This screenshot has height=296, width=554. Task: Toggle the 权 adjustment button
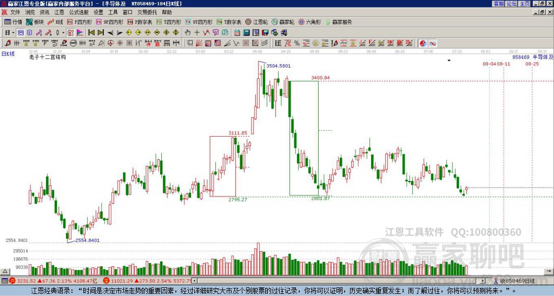[x=70, y=32]
